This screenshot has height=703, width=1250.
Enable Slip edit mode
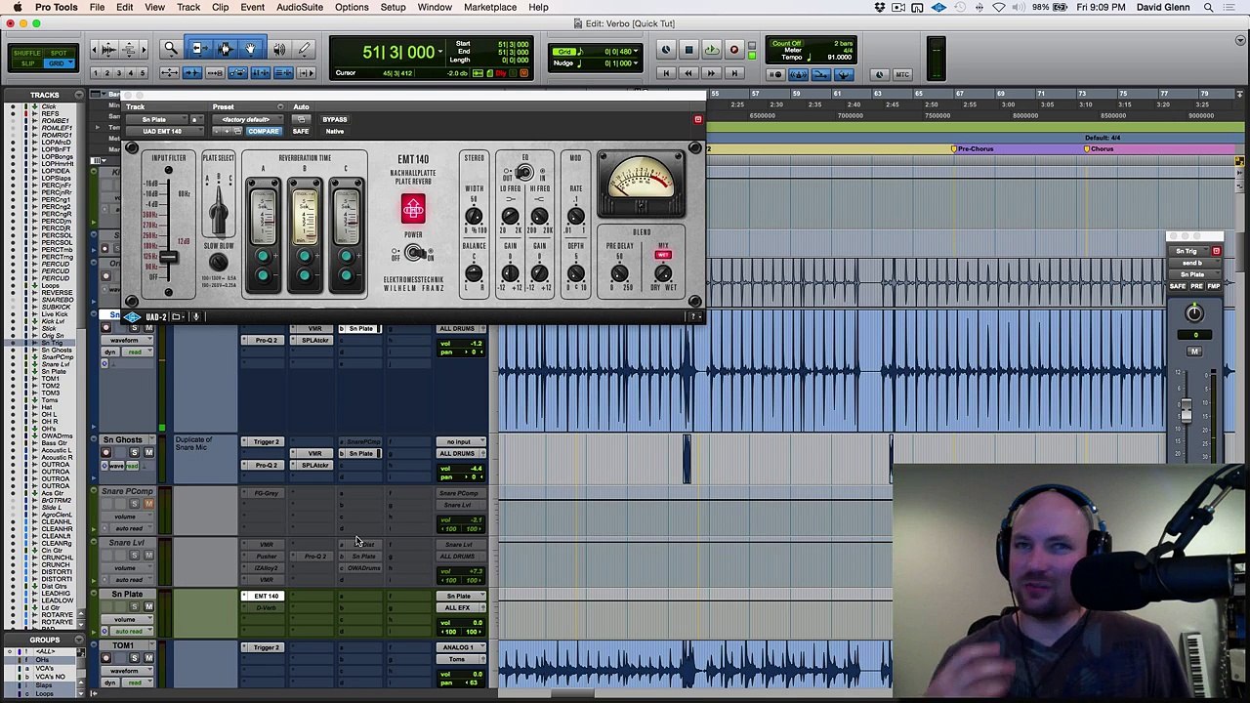point(28,63)
